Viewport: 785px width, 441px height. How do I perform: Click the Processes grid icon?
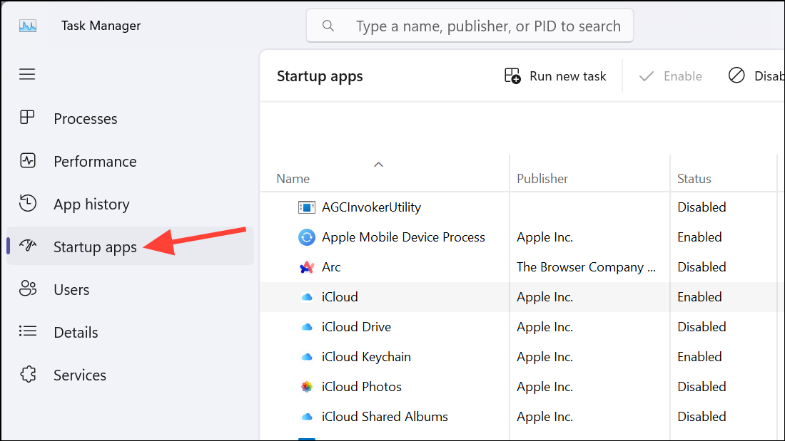pos(27,118)
